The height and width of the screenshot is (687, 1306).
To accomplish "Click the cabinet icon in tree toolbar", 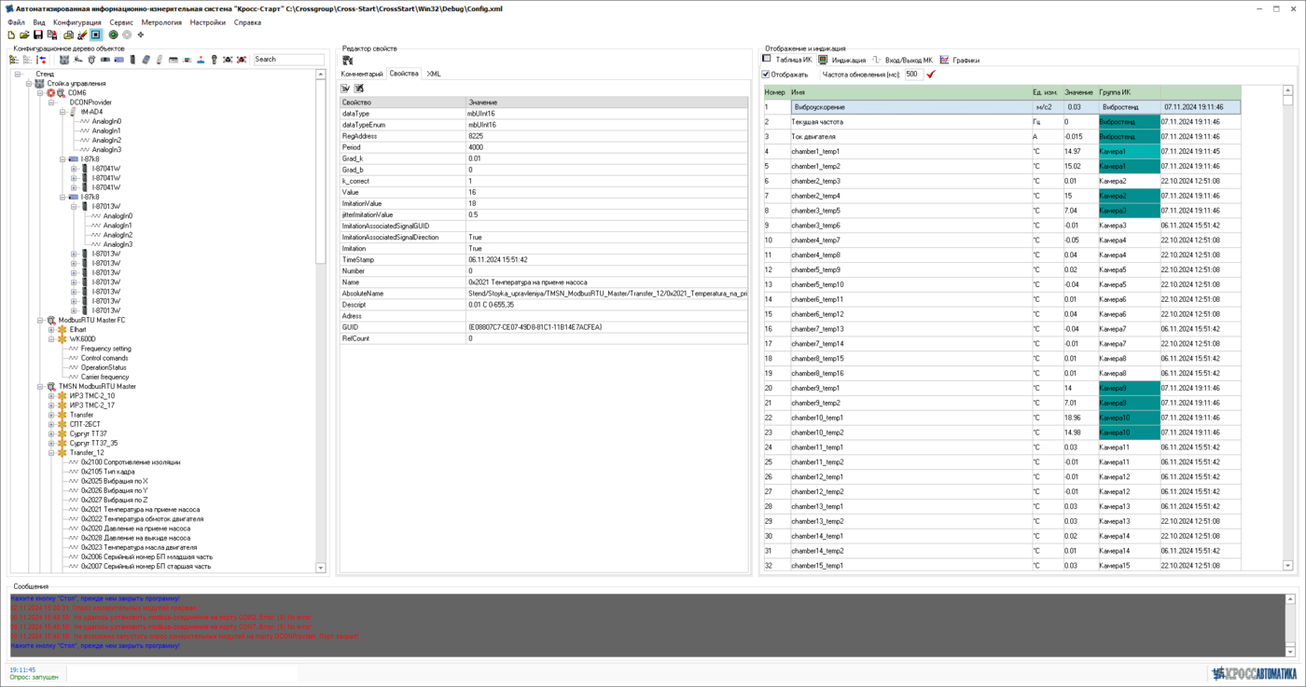I will click(64, 60).
